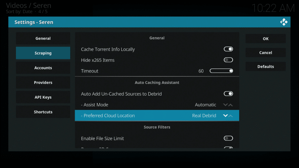The image size is (299, 168).
Task: Toggle Auto Add Un-Cached Sources to Debrid
Action: [x=228, y=94]
